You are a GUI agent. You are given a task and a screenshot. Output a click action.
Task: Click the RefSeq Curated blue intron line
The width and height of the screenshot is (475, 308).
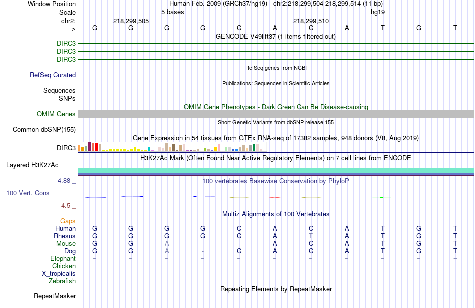pyautogui.click(x=276, y=75)
